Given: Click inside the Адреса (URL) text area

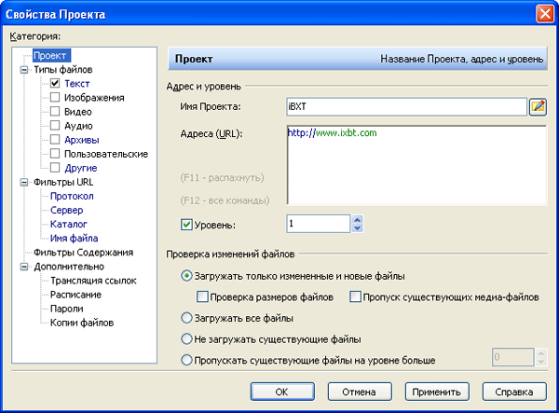Looking at the screenshot, I should coord(416,165).
